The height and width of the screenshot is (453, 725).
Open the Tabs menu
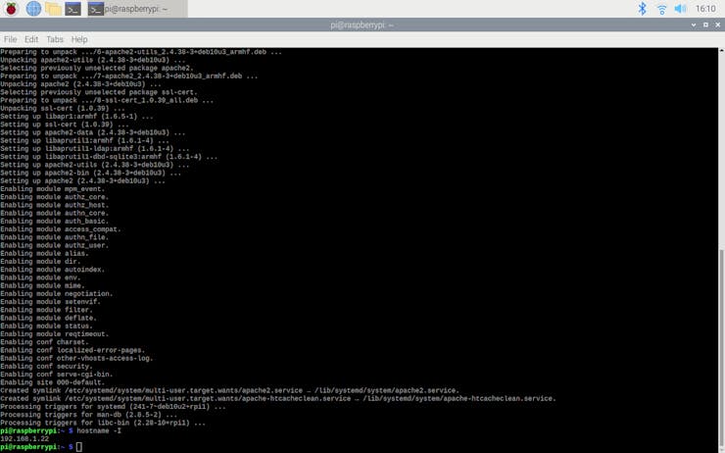tap(55, 39)
